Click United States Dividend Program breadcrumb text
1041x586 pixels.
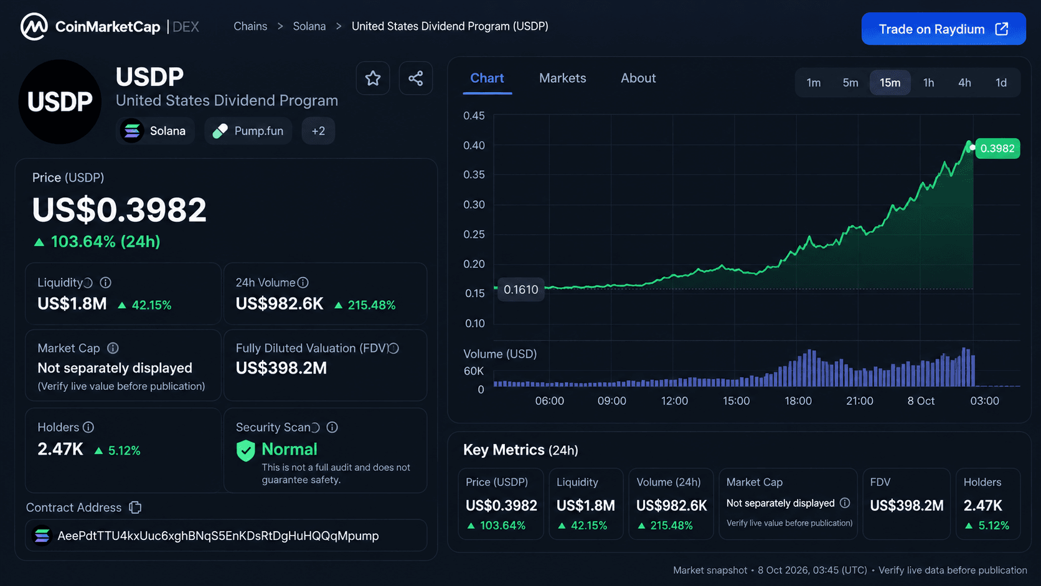coord(450,26)
